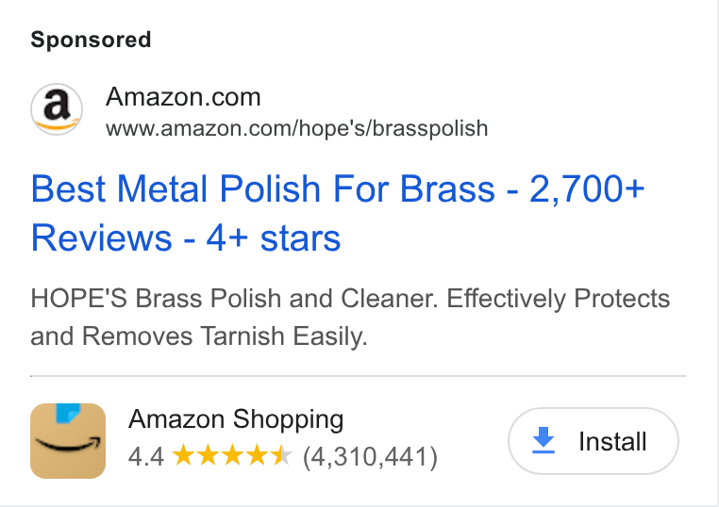Open the Amazon Shopping app icon

point(68,441)
